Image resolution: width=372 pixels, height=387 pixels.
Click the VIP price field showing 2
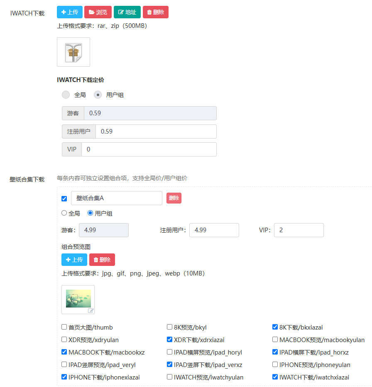299,230
